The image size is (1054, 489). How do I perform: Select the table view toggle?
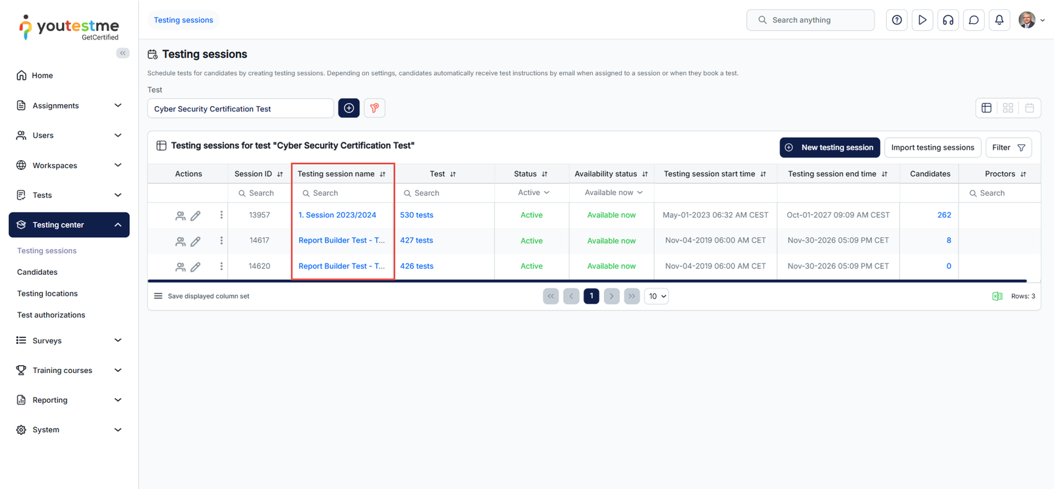[986, 108]
